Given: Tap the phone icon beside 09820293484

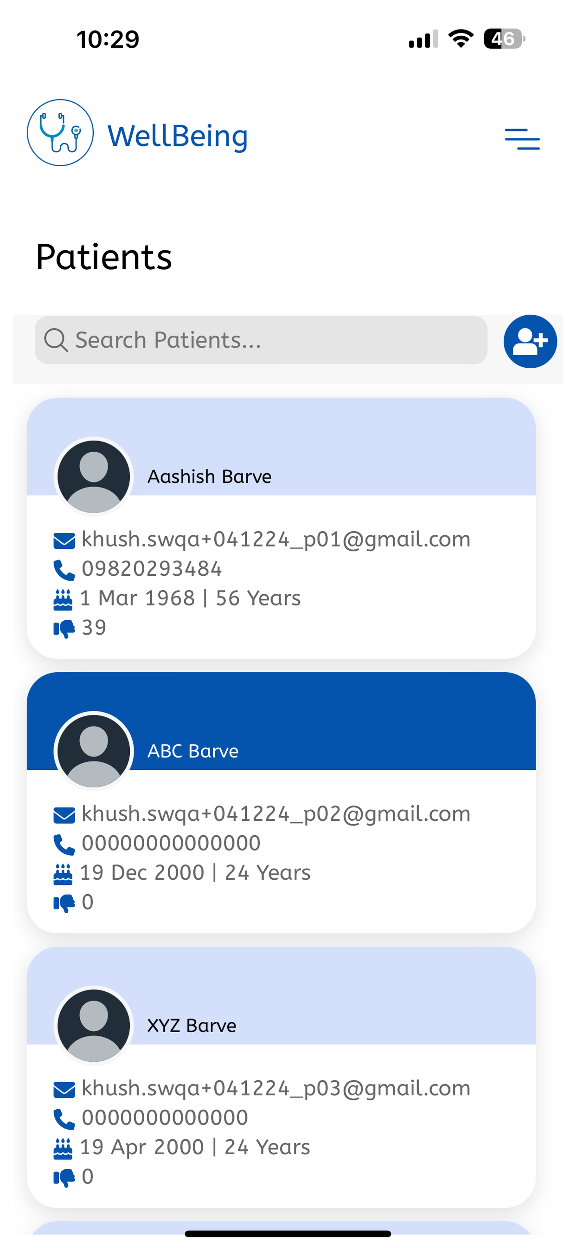Looking at the screenshot, I should pos(64,570).
